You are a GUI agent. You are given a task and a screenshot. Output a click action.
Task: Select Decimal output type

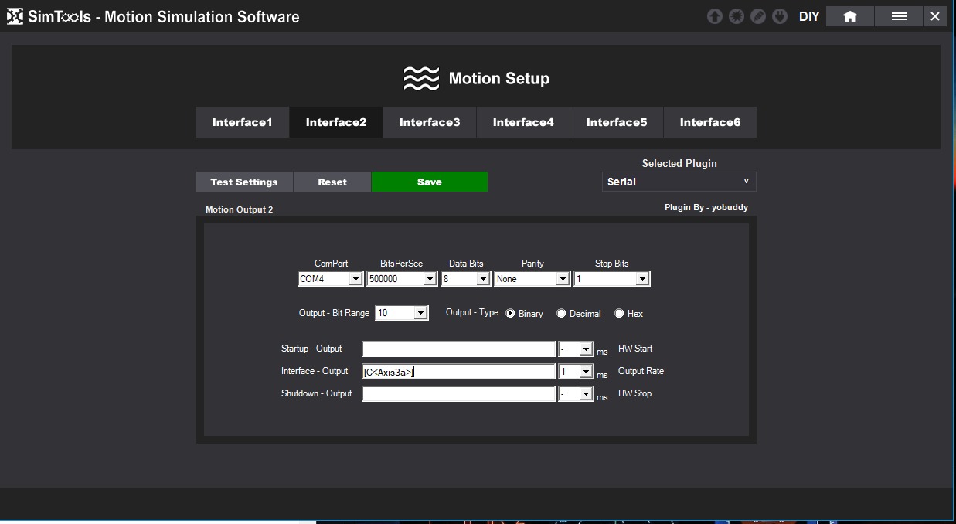click(561, 313)
